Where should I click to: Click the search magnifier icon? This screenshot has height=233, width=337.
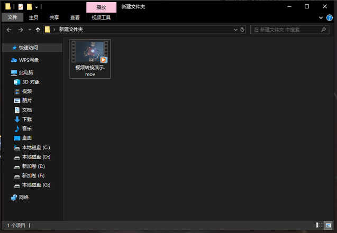click(323, 30)
